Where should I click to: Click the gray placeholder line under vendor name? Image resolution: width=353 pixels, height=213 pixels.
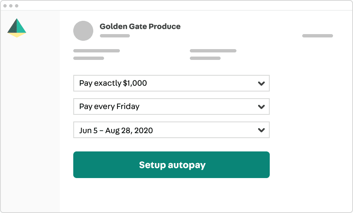click(115, 36)
